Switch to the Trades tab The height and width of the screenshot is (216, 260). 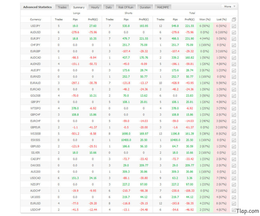tap(62, 7)
